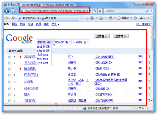
Task: Select the 新歌100强 browser tab
Action: click(x=48, y=18)
